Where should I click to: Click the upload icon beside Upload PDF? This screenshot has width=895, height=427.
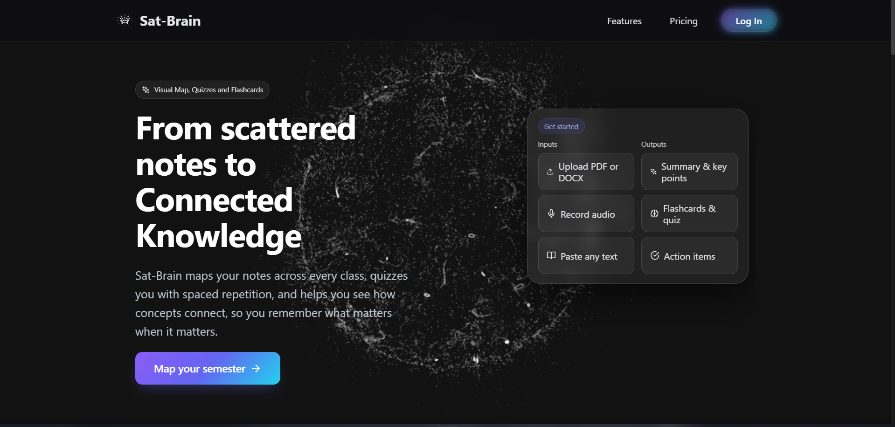pos(550,172)
